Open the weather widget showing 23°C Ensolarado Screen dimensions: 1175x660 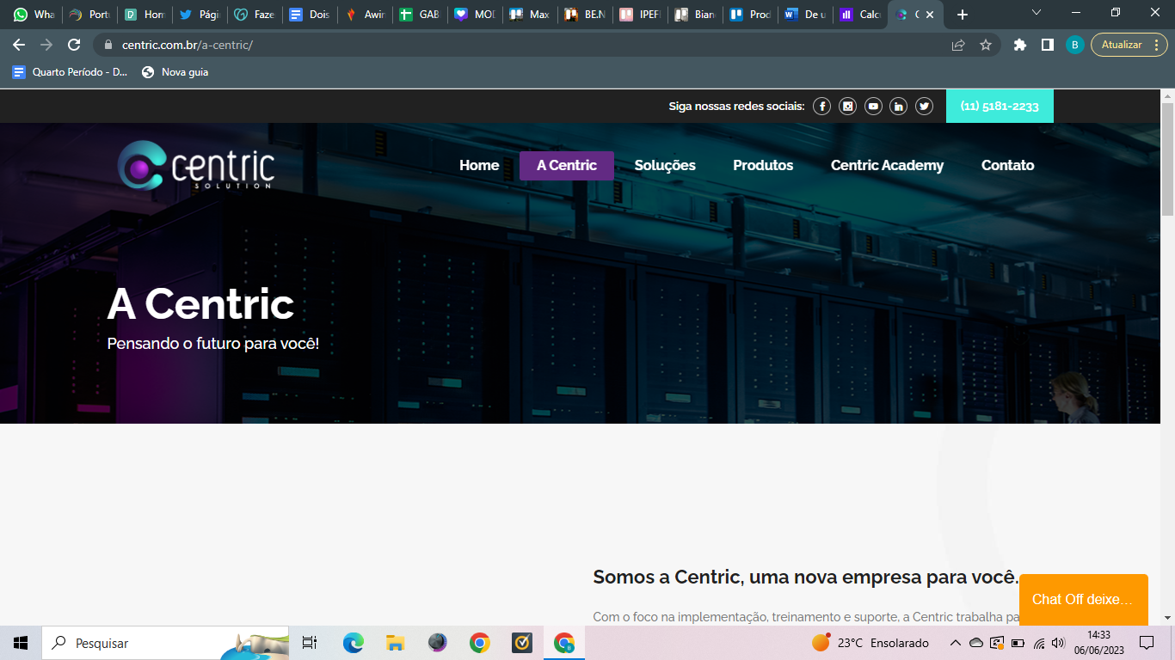[870, 643]
